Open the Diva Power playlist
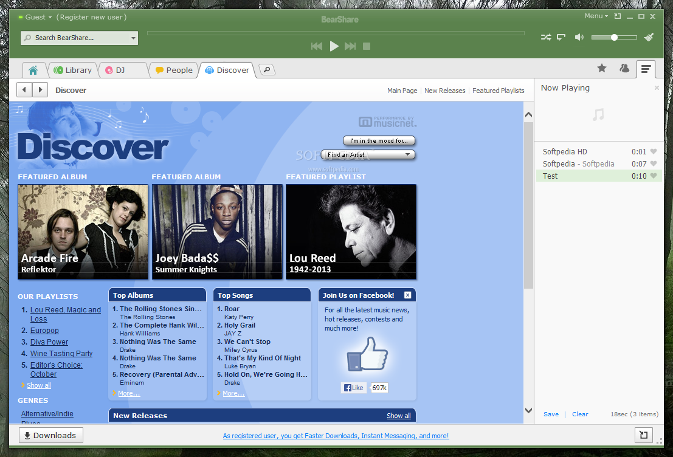 coord(49,342)
